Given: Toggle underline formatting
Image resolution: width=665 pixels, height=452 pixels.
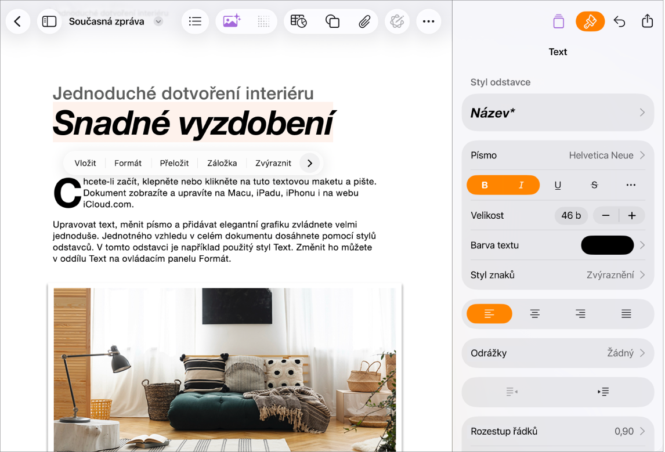Looking at the screenshot, I should point(558,185).
